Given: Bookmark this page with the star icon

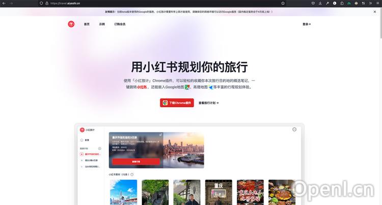Looking at the screenshot, I should coord(283,4).
